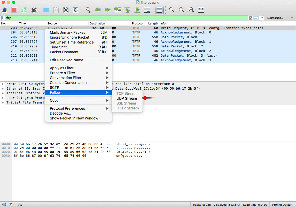This screenshot has height=207, width=296.
Task: Choose Set/Unset Time Reference
Action: pos(79,42)
